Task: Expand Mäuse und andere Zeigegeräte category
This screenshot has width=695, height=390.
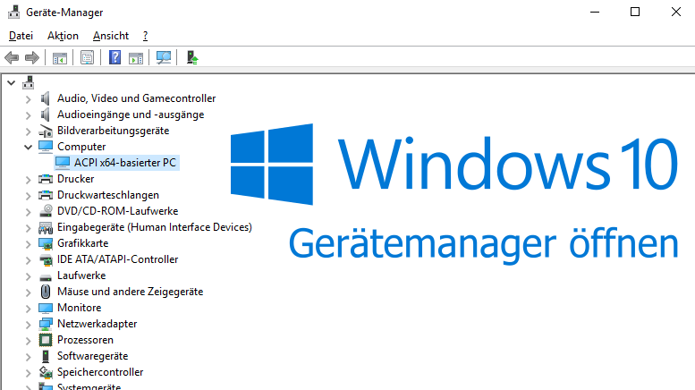Action: coord(29,292)
